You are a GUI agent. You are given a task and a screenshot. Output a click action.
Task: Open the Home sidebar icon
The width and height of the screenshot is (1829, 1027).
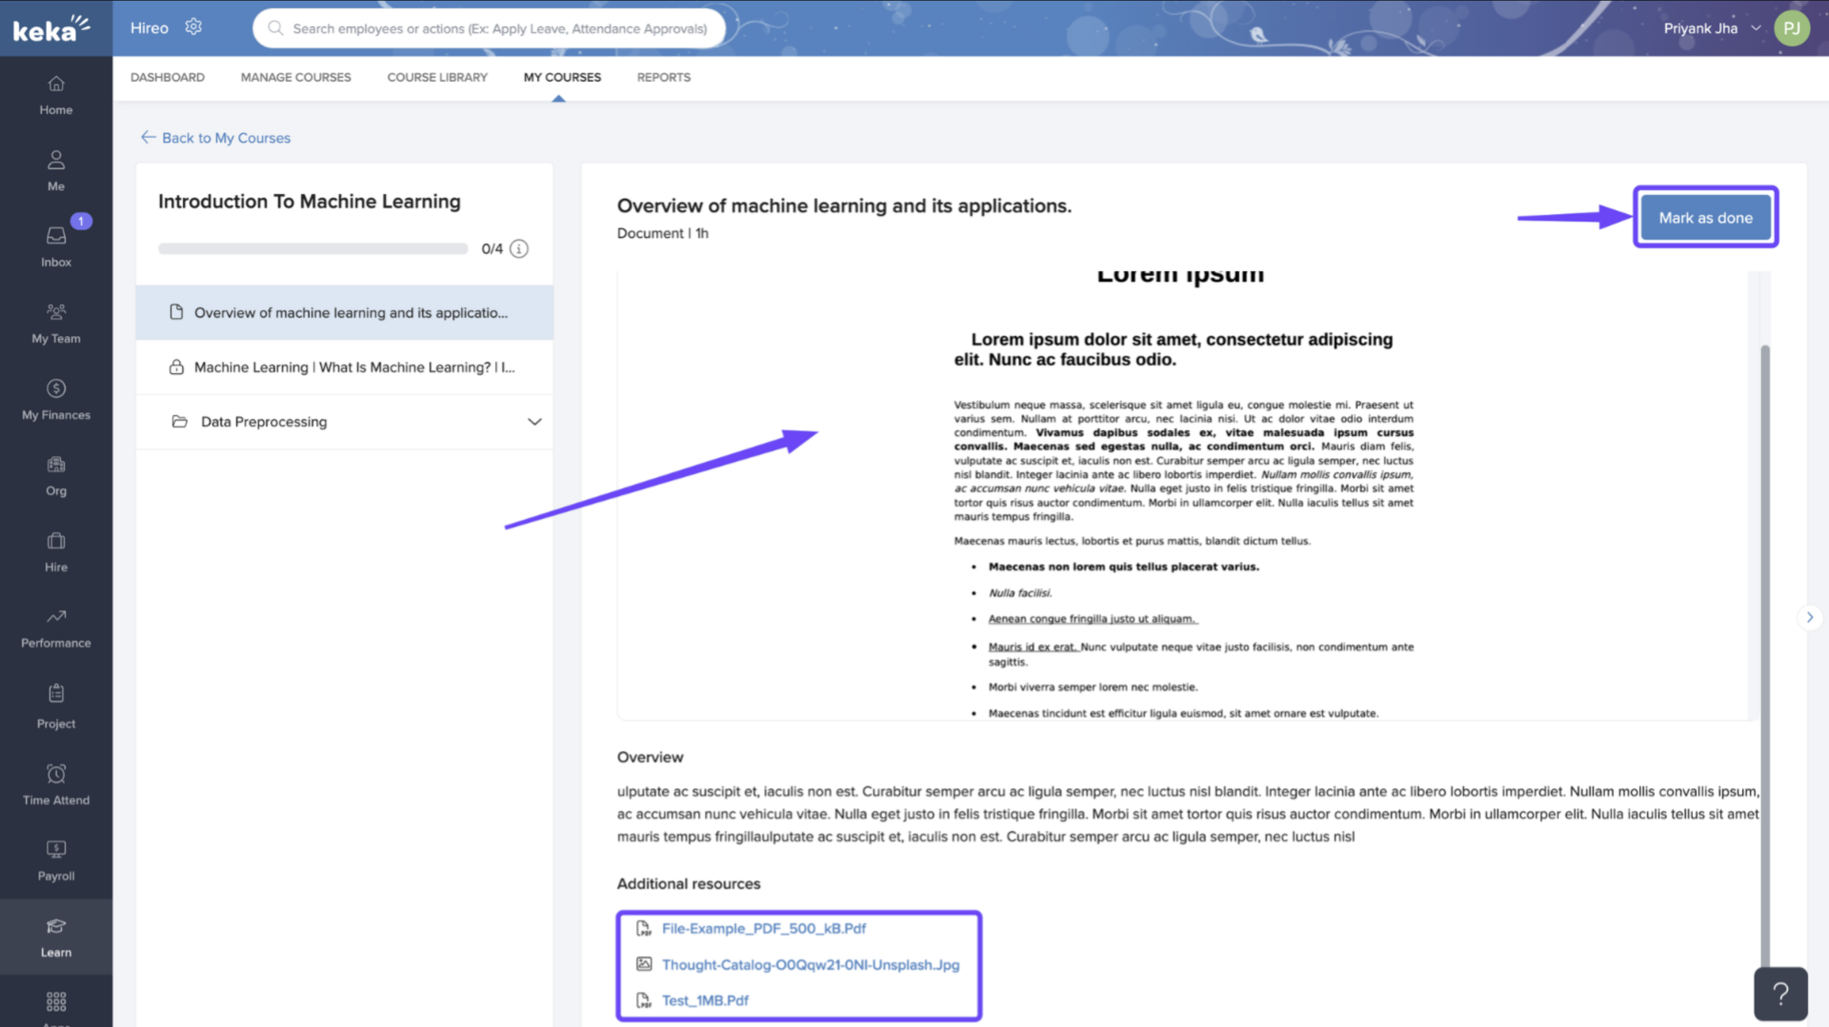pyautogui.click(x=55, y=95)
